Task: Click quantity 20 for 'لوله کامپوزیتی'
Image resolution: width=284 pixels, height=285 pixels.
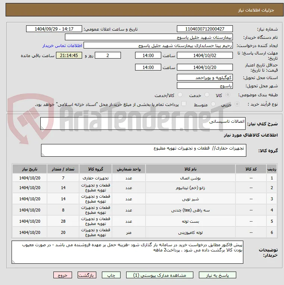Action: click(x=63, y=232)
